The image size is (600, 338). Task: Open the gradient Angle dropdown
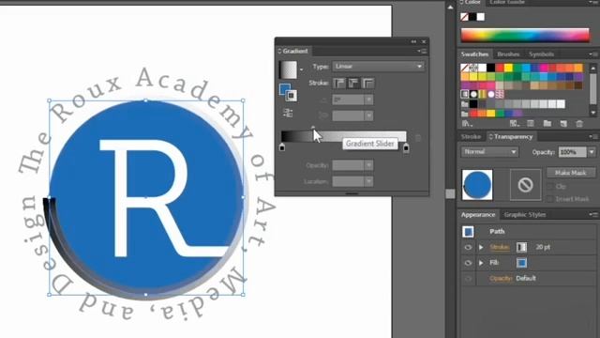(368, 100)
